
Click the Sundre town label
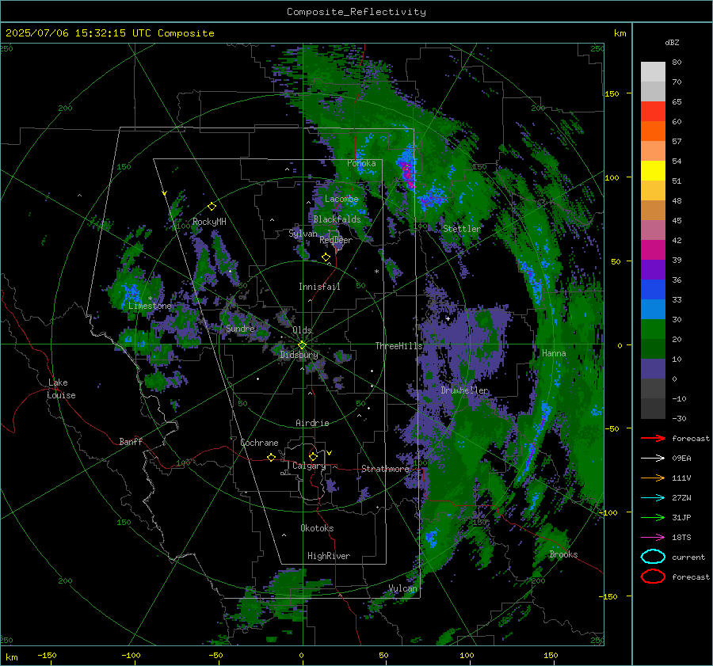240,329
